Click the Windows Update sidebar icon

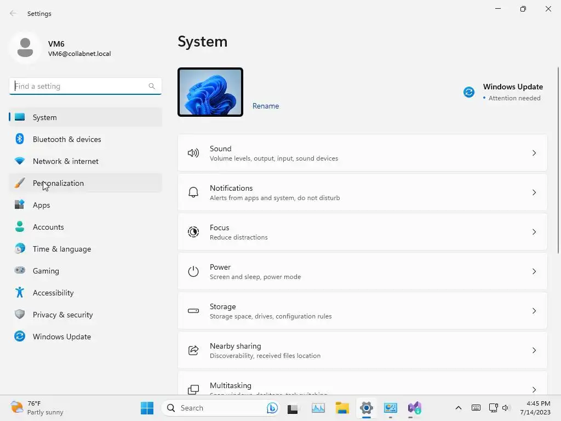click(20, 336)
